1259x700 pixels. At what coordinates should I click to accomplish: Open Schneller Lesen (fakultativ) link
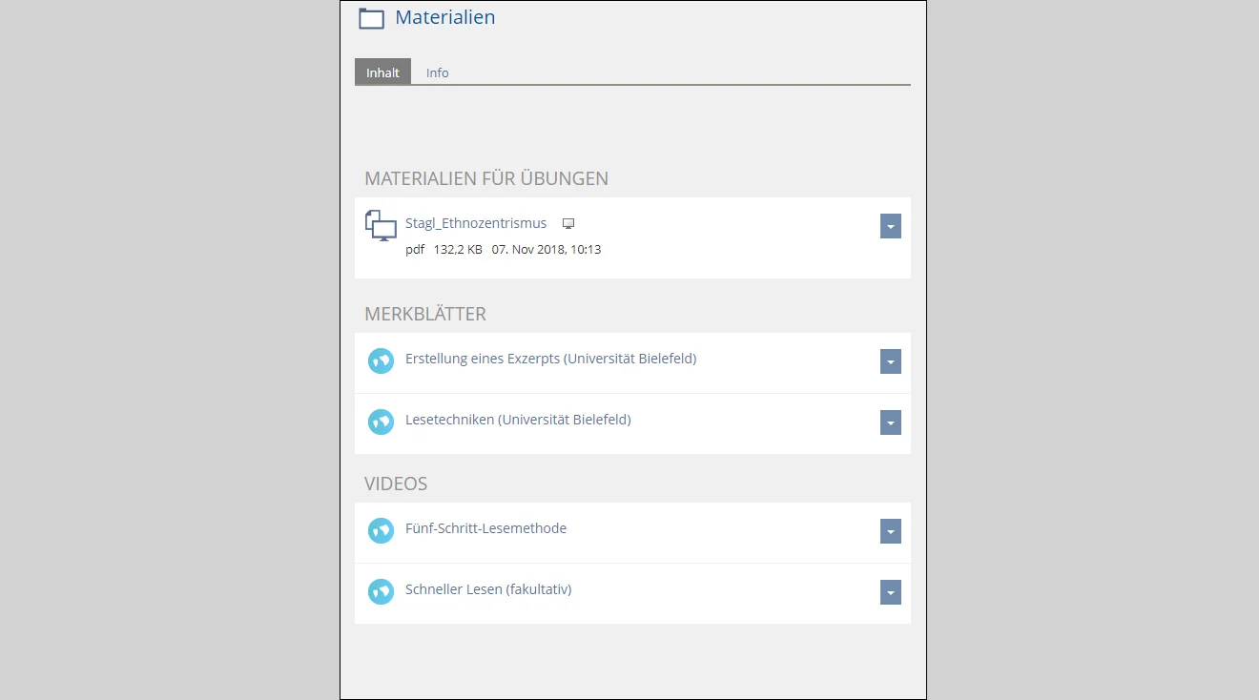(x=488, y=589)
